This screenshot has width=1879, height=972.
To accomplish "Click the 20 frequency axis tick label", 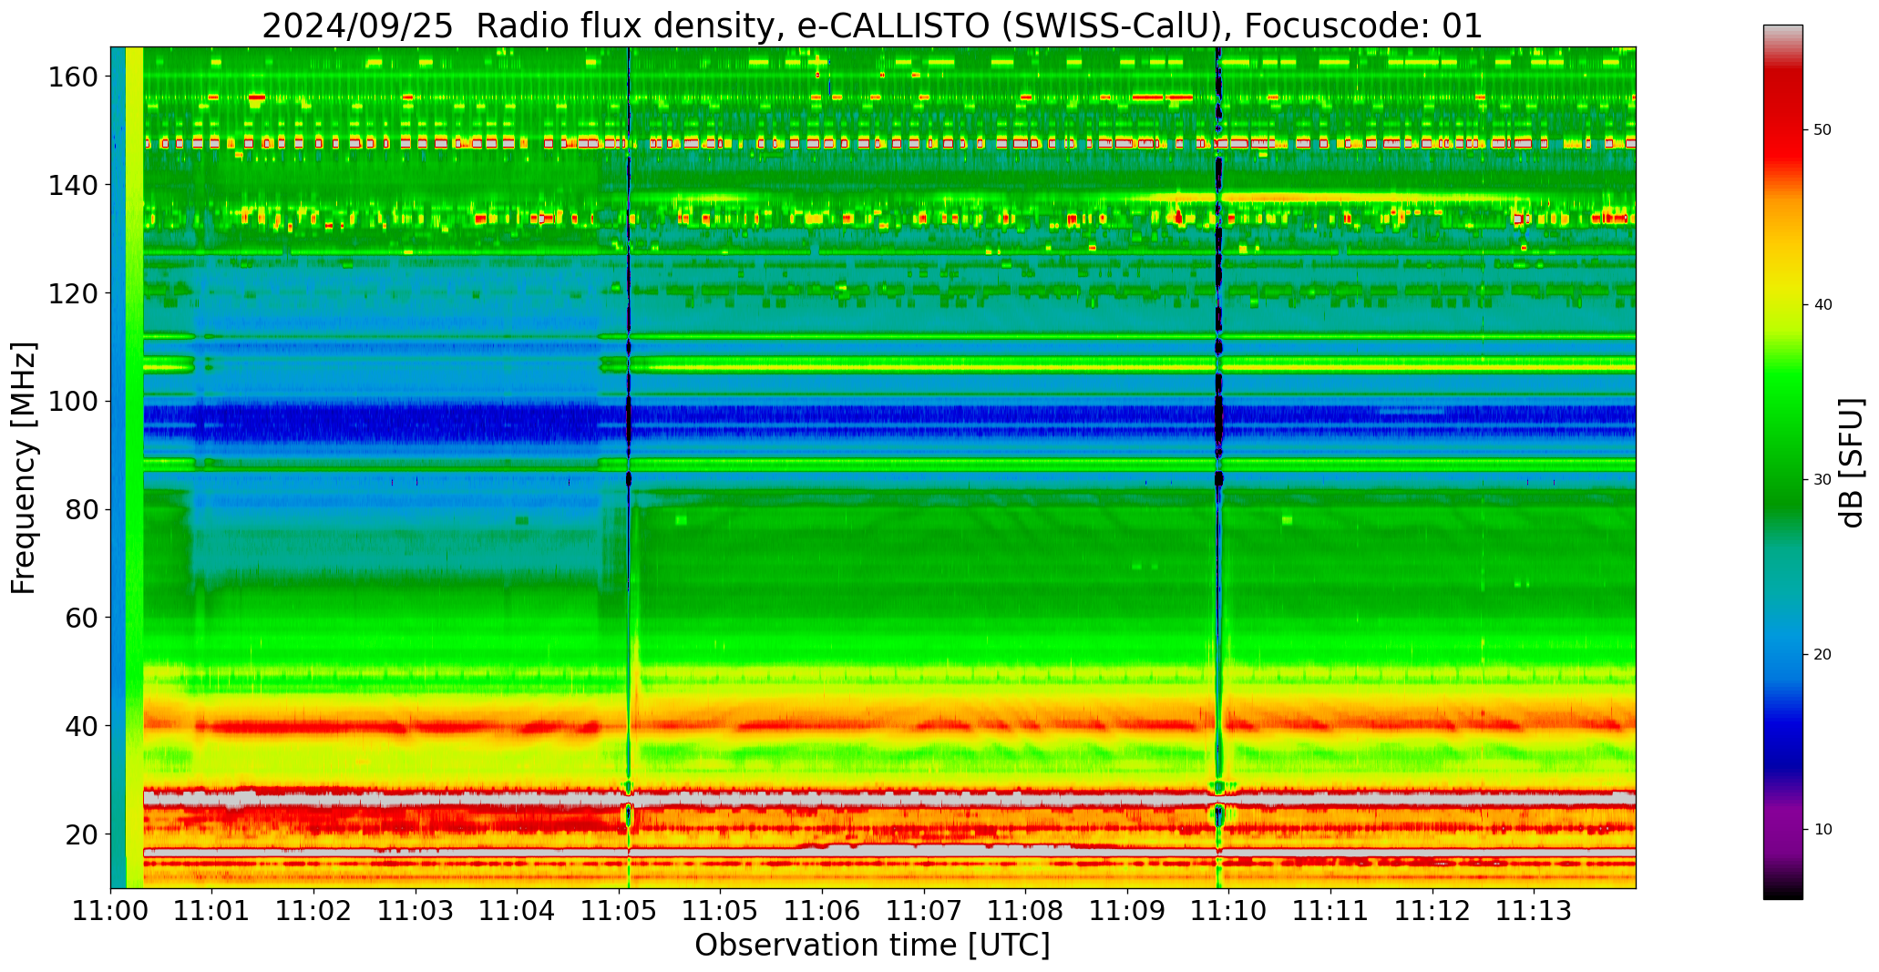I will pyautogui.click(x=81, y=834).
